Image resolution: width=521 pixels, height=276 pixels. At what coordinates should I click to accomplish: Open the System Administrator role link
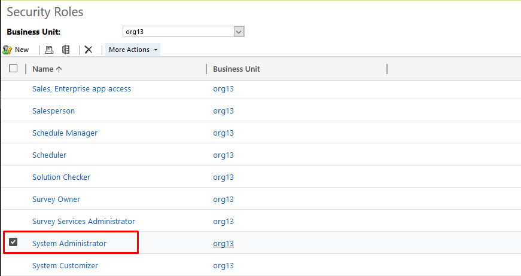[x=69, y=243]
